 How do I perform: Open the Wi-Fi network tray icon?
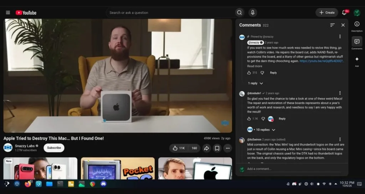(x=324, y=184)
